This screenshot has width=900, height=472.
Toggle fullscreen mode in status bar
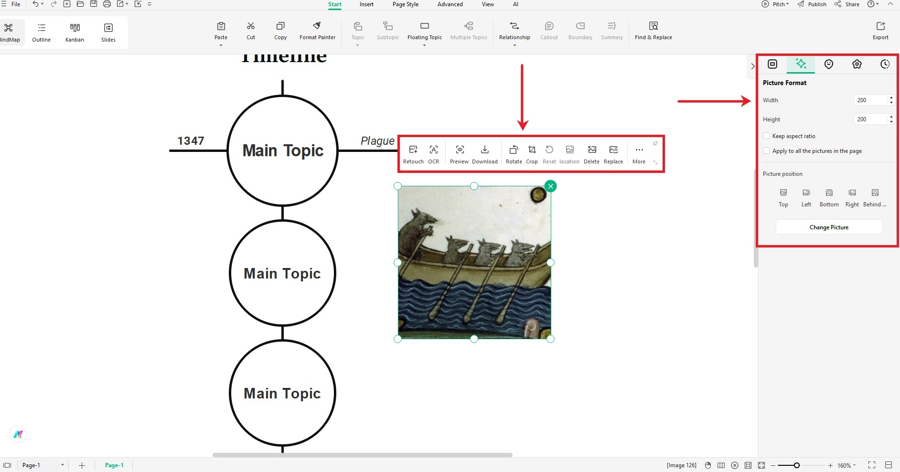tap(872, 465)
